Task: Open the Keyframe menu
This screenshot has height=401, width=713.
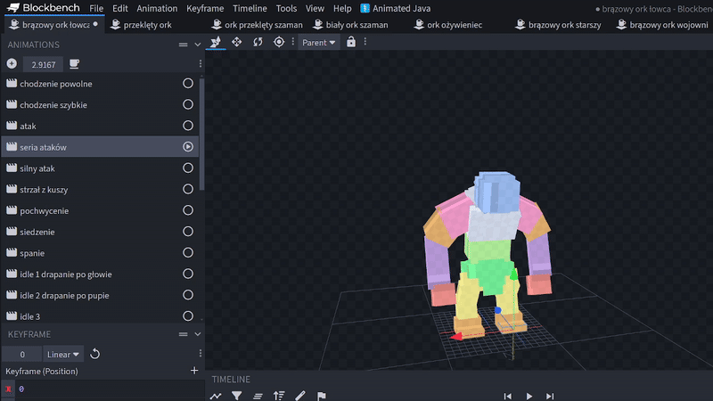Action: [205, 8]
